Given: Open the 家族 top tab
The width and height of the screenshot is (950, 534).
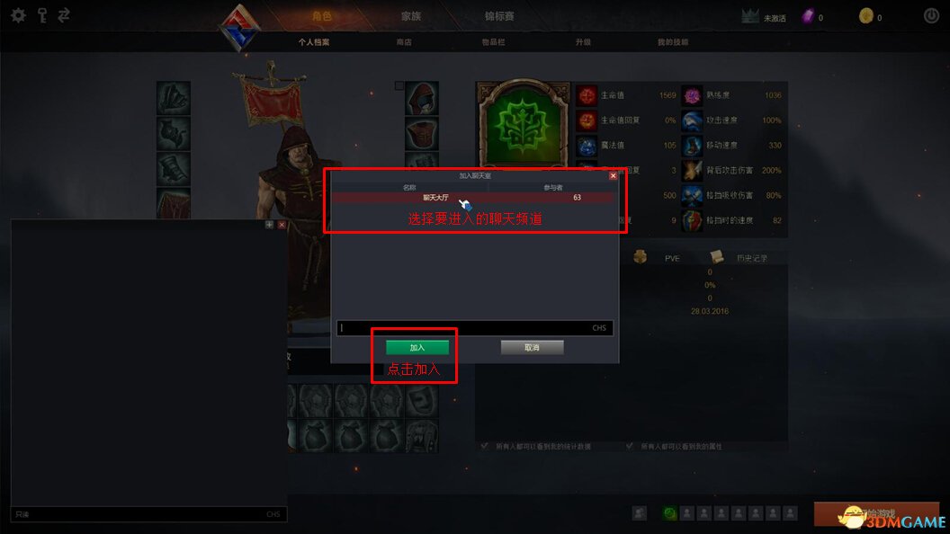Looking at the screenshot, I should click(x=411, y=16).
